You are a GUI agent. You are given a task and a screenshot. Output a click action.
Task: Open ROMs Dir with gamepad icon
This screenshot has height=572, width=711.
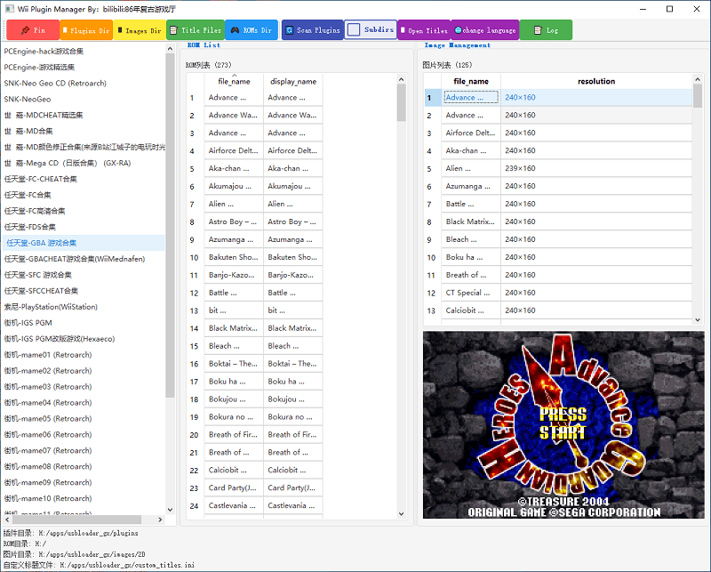pos(252,30)
